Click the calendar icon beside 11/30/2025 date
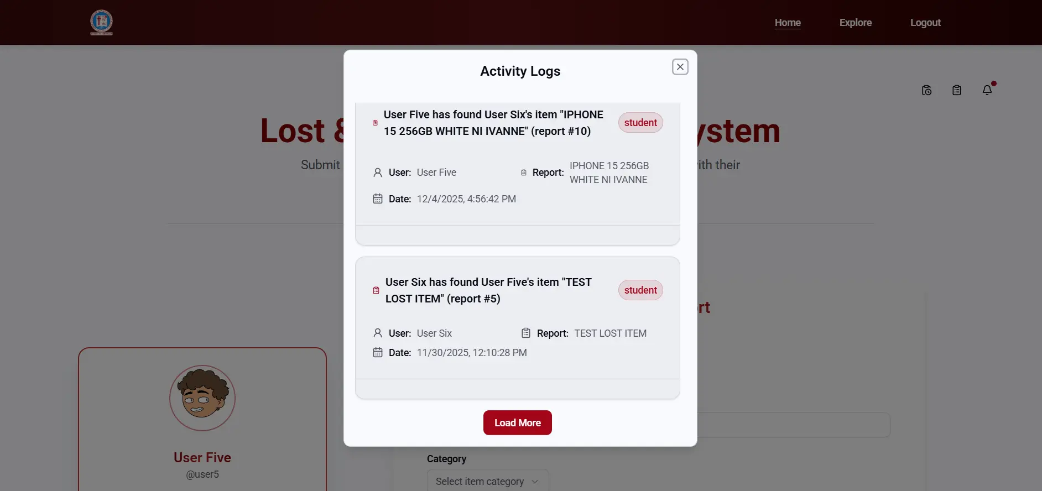 [x=378, y=352]
